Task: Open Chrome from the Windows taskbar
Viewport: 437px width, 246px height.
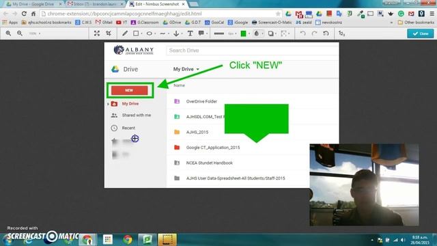Action: [x=128, y=239]
